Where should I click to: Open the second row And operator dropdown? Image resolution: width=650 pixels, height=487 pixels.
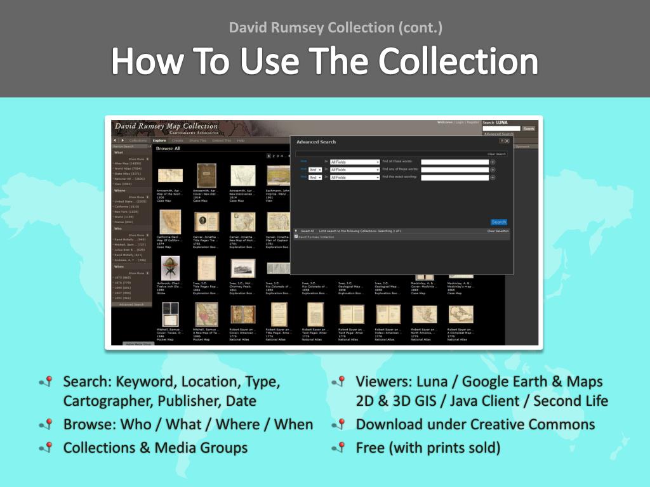coord(315,170)
